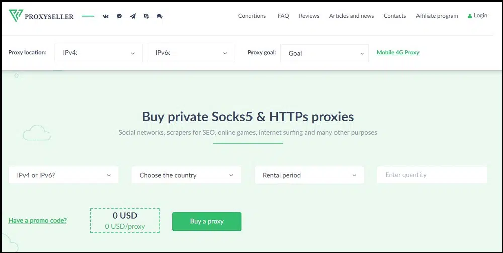
Task: Open Articles and news
Action: pos(352,16)
